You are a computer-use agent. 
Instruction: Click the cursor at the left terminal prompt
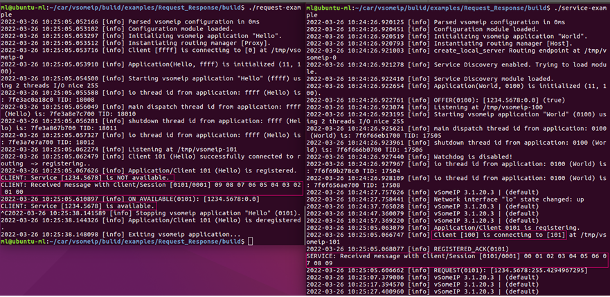[x=250, y=242]
